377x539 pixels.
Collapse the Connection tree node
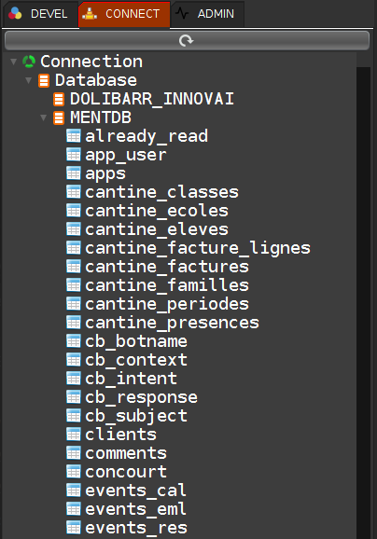pos(13,62)
